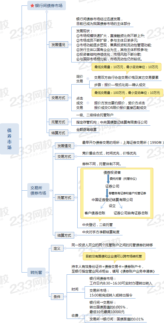Collapse the 银行间债券市场 branch using its minus circle
164x323 pixels.
(47, 12)
